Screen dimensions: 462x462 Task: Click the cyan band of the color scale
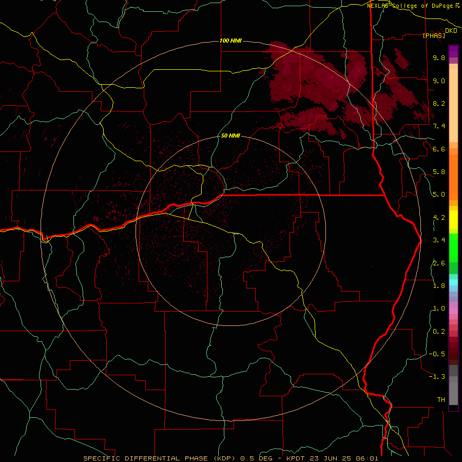453,282
